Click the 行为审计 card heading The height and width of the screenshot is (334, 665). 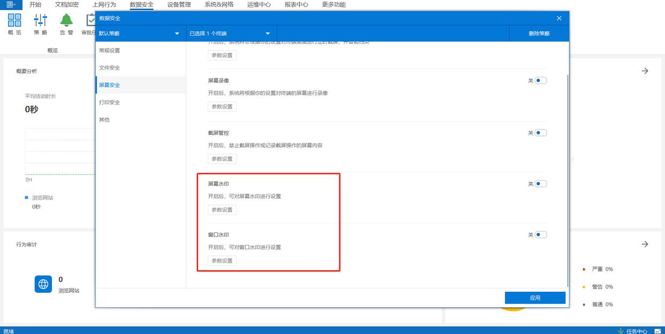(26, 244)
